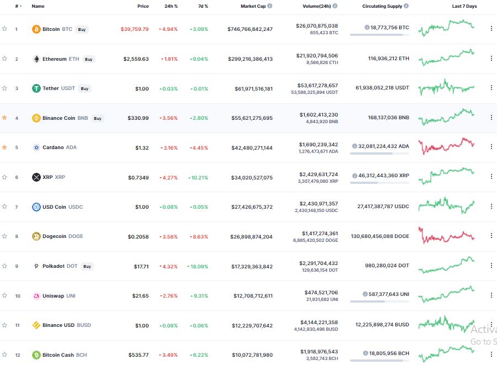Screen dimensions: 497x365
Task: Click the Buy button next to Polkadot
Action: point(87,267)
